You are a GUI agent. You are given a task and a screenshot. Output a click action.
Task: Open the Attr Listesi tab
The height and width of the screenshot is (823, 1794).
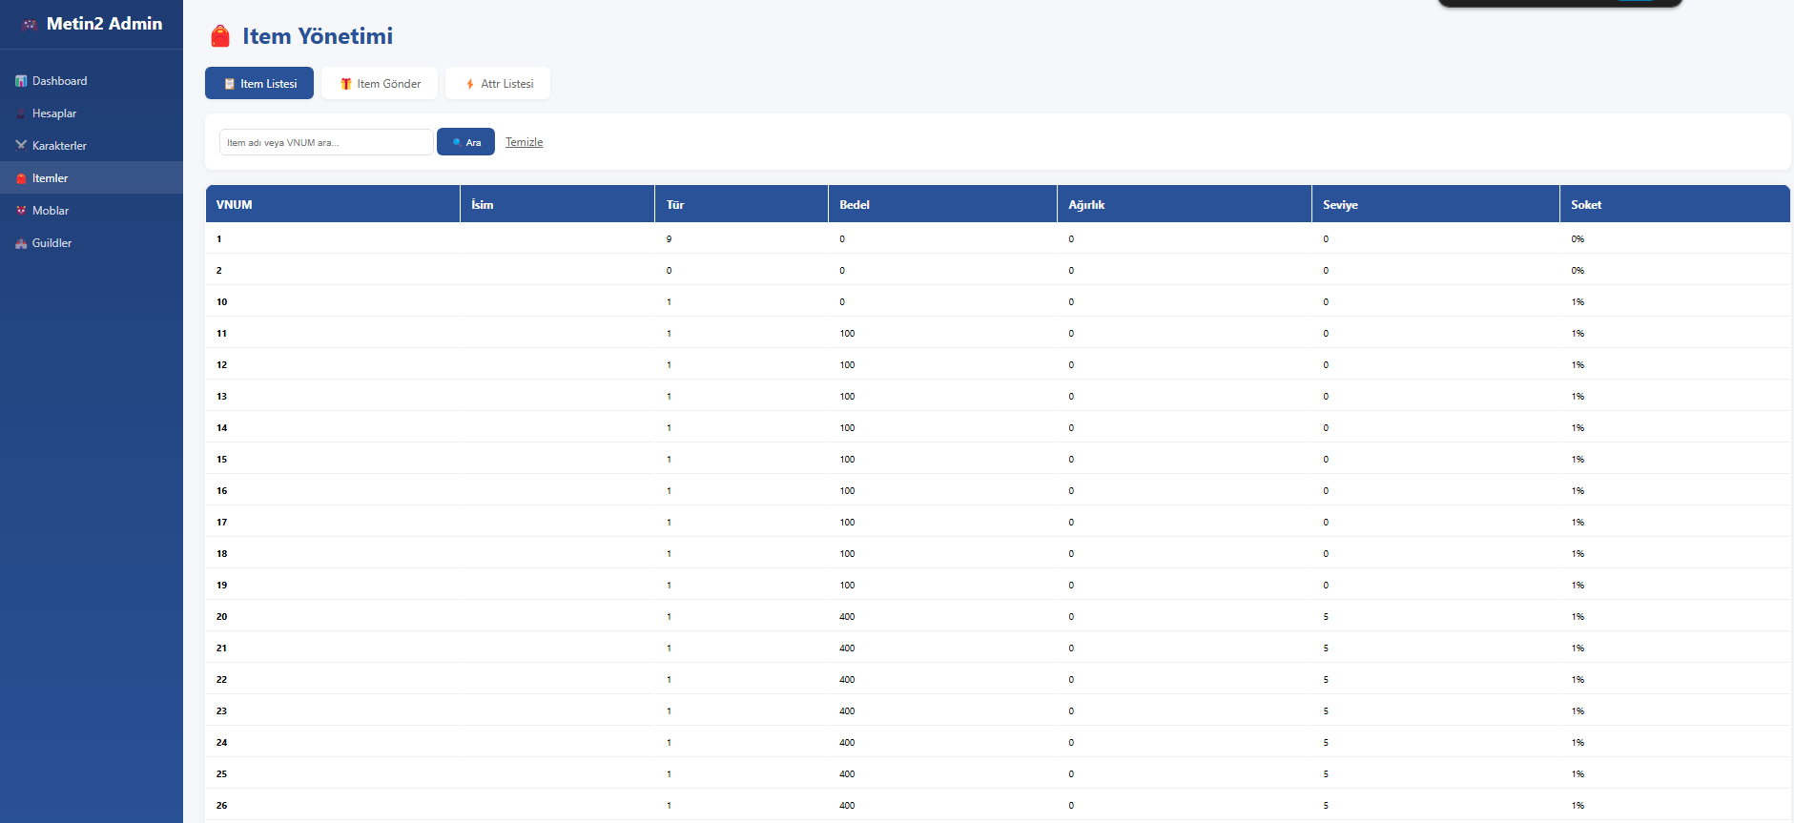pyautogui.click(x=498, y=83)
